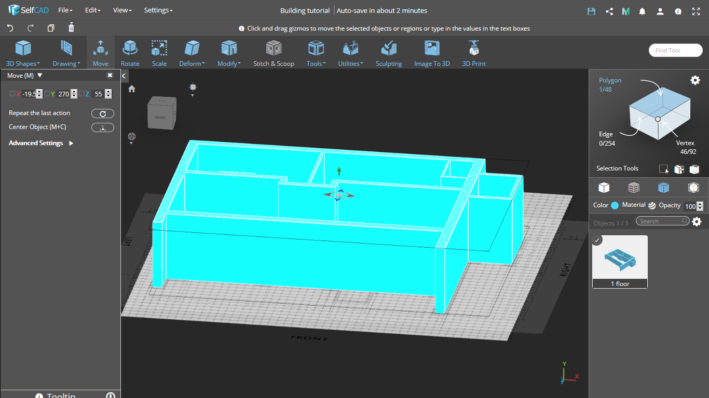Screen dimensions: 709x398
Task: Click the Y value input field
Action: [63, 94]
